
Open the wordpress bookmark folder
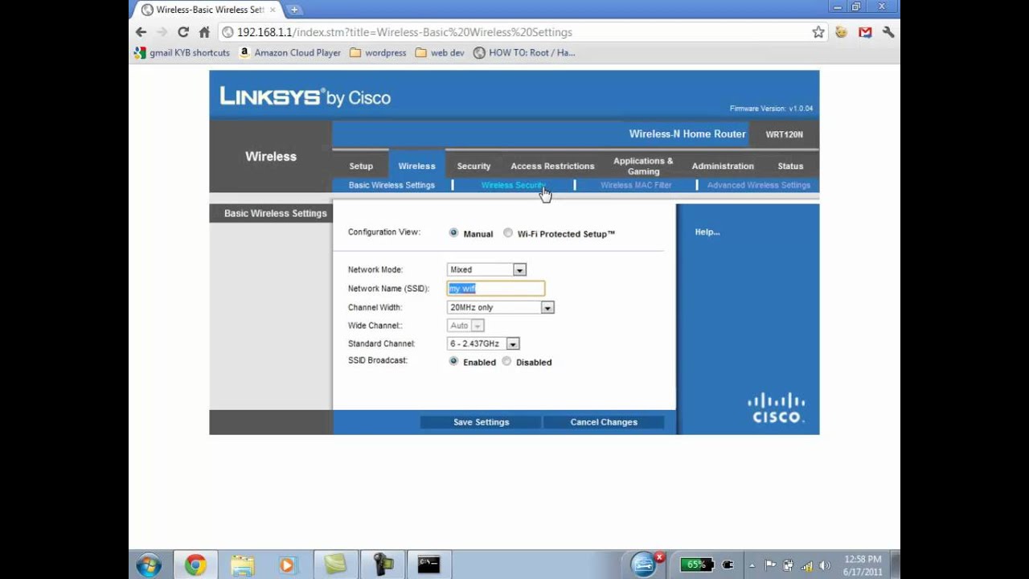coord(379,53)
